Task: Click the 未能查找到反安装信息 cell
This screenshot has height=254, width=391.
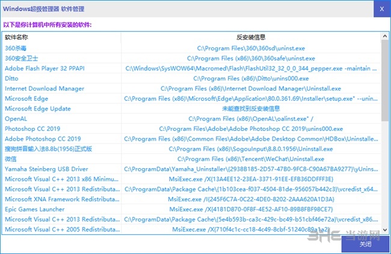Action: click(x=251, y=109)
